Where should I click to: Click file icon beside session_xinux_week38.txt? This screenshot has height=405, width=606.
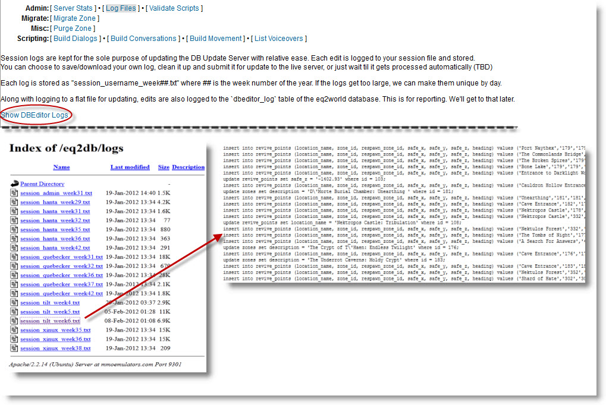click(14, 348)
